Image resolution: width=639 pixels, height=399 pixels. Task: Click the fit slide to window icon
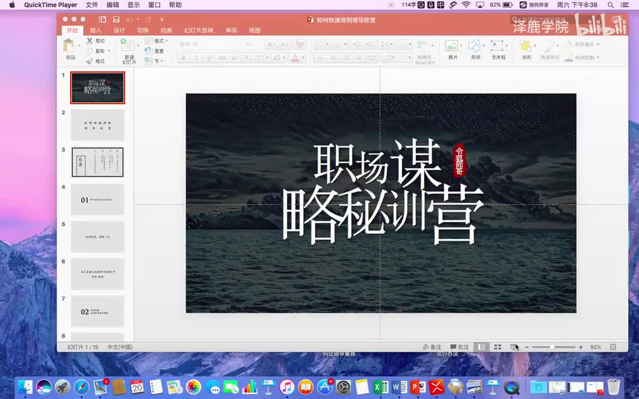[x=613, y=347]
